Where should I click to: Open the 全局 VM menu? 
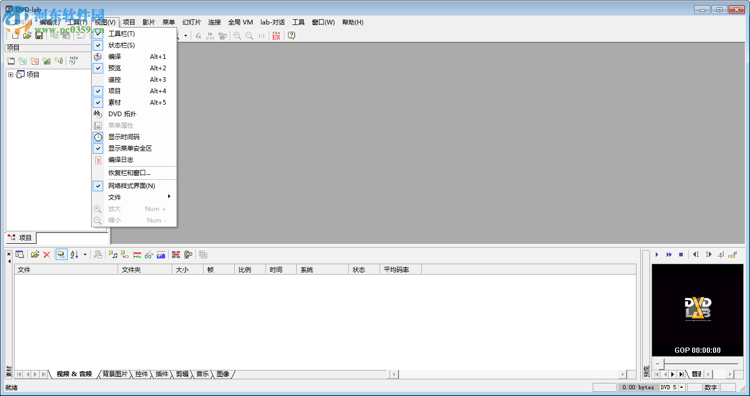pos(241,22)
